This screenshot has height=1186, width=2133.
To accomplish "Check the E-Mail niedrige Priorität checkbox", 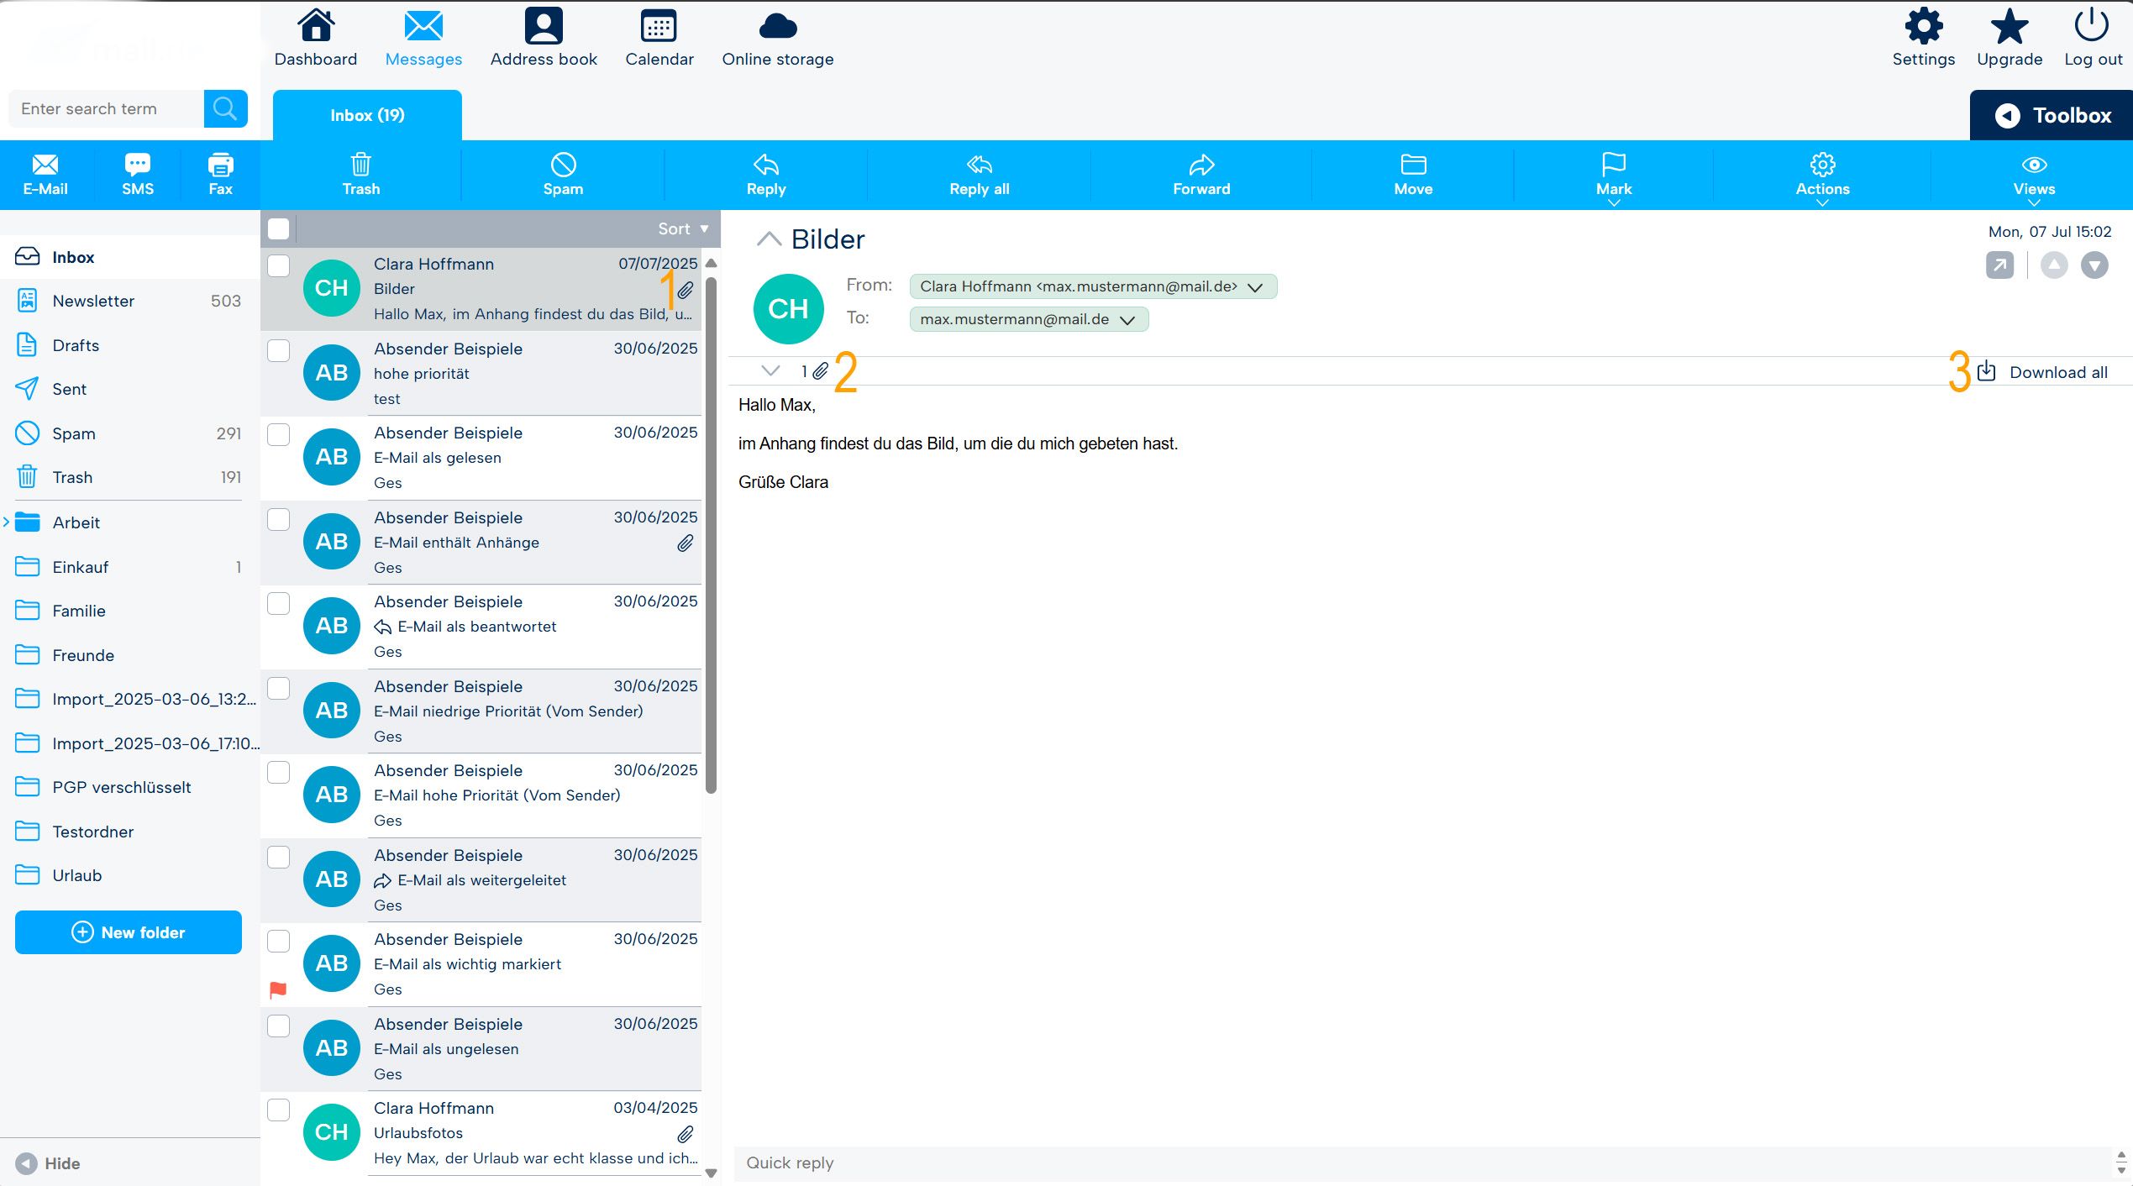I will [x=278, y=688].
